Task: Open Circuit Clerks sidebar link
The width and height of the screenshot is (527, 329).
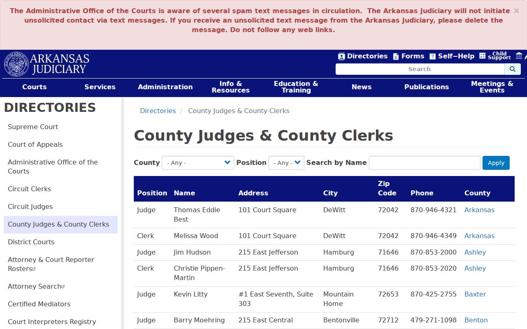Action: coord(30,189)
